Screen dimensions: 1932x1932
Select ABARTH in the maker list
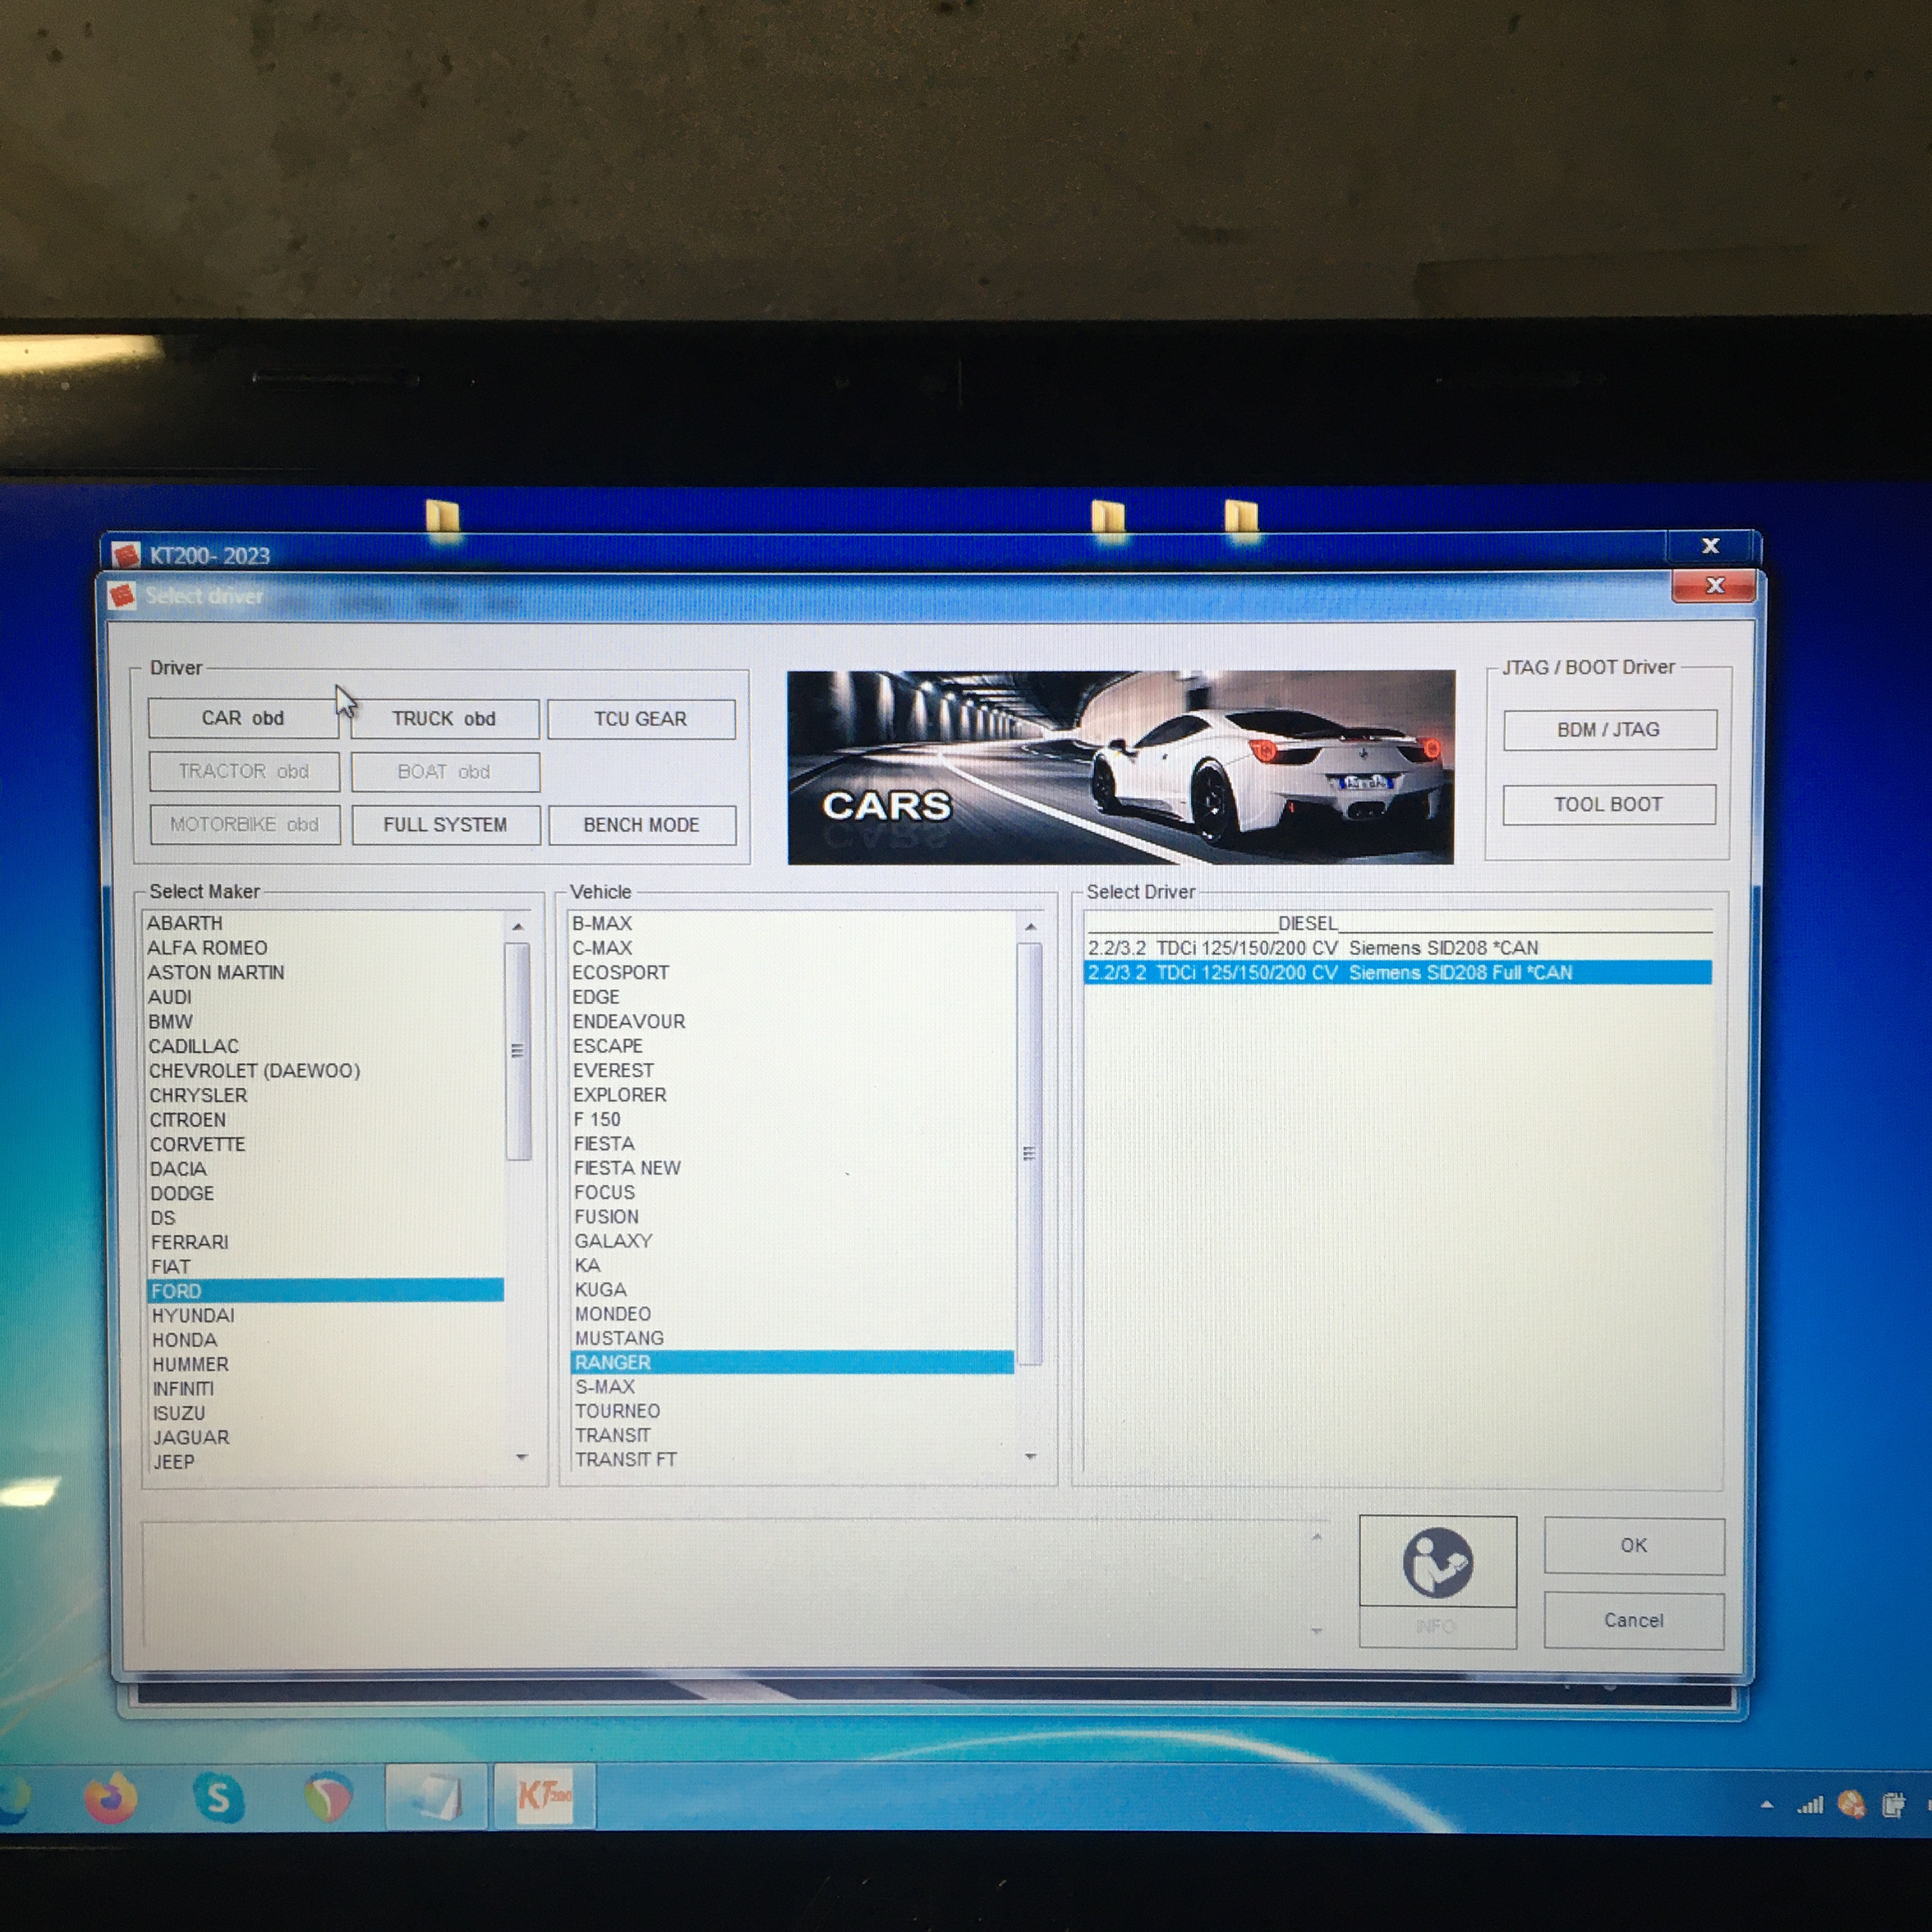tap(185, 923)
